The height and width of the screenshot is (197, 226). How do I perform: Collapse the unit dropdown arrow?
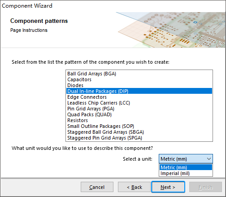(209, 159)
